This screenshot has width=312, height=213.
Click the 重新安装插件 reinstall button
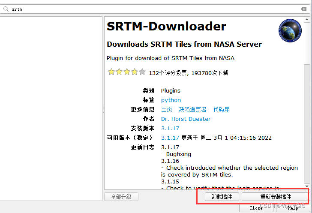pyautogui.click(x=276, y=197)
